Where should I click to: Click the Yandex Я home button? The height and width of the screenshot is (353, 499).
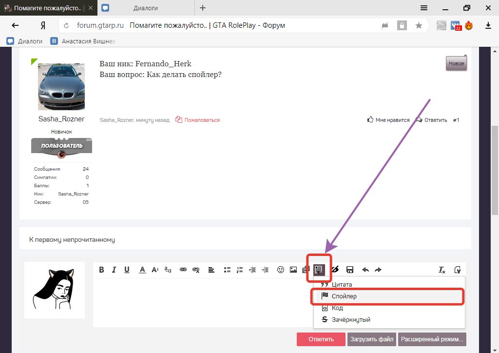(43, 25)
